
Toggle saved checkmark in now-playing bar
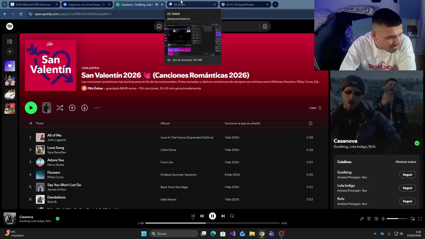click(x=57, y=219)
